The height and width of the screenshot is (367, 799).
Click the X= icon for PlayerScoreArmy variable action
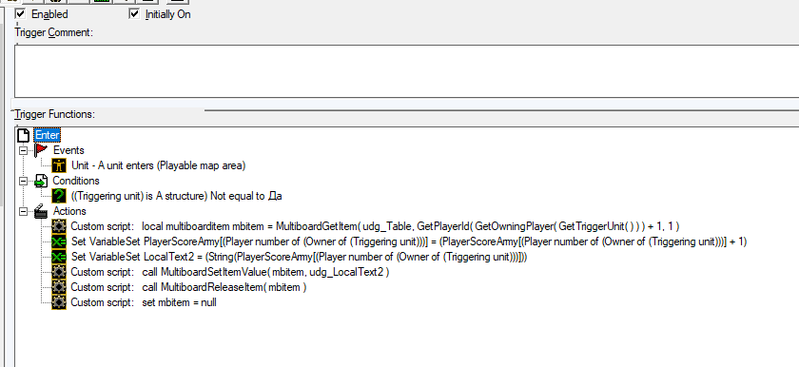(x=59, y=241)
